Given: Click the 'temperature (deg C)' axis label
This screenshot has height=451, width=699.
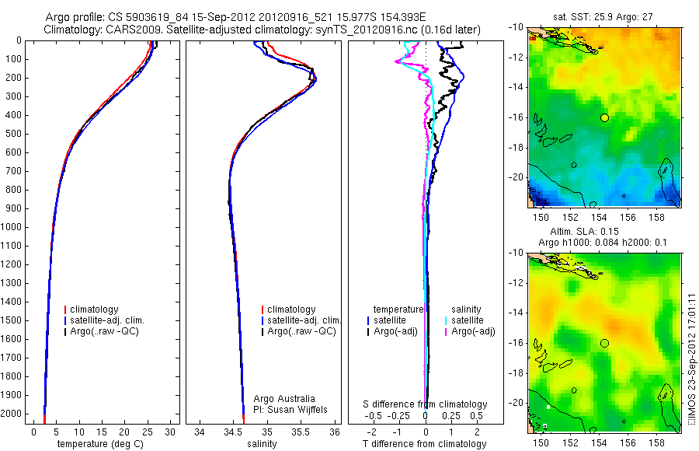Looking at the screenshot, I should (x=100, y=444).
